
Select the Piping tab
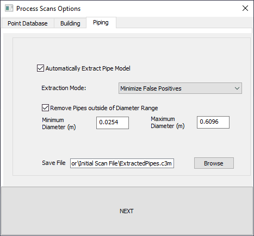pos(101,23)
